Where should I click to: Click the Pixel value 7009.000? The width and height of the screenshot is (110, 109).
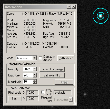[30, 20]
